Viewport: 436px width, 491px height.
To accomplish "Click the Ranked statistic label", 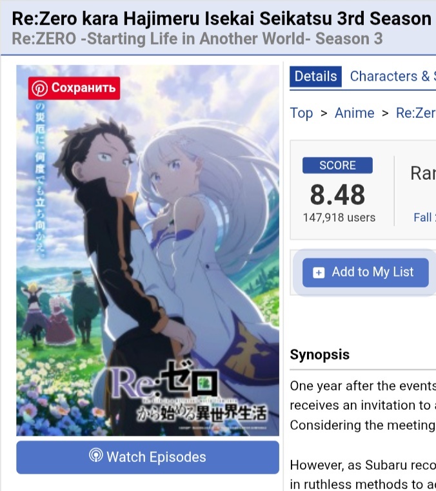I will (x=423, y=173).
